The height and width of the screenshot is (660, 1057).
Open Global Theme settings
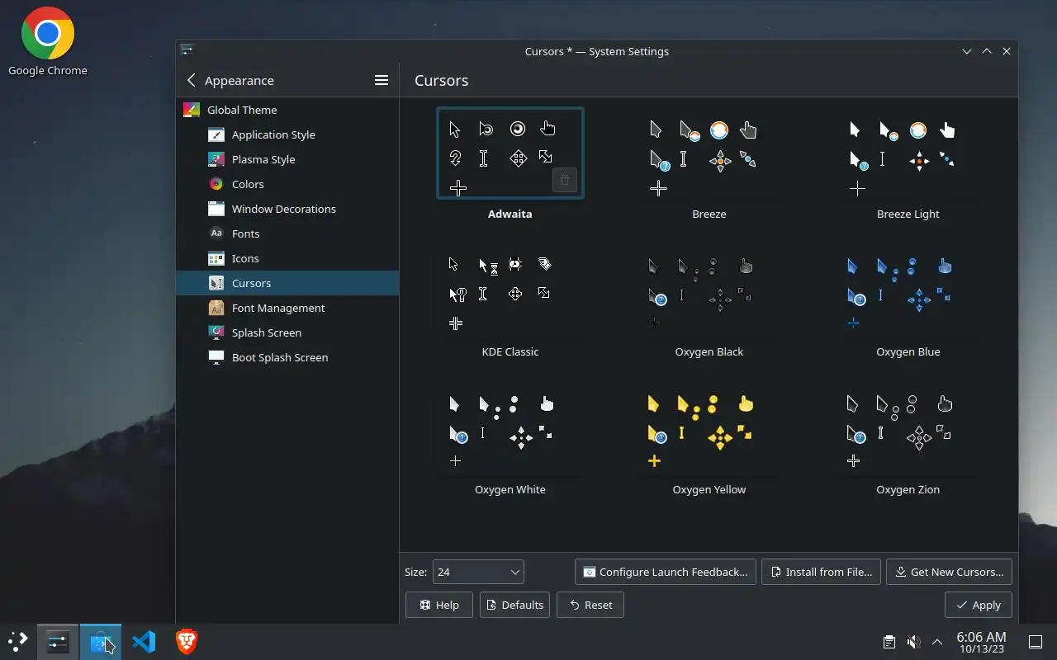tap(287, 110)
